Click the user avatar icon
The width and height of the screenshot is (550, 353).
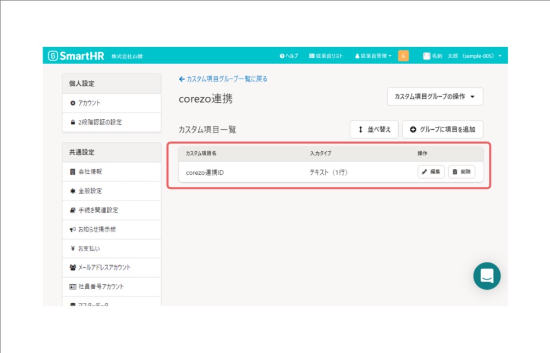click(x=427, y=56)
